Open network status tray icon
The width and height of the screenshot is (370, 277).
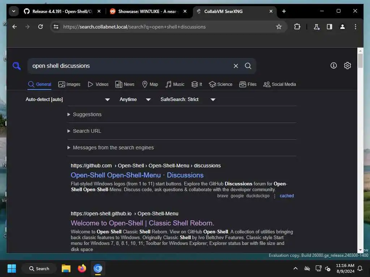[x=318, y=268]
